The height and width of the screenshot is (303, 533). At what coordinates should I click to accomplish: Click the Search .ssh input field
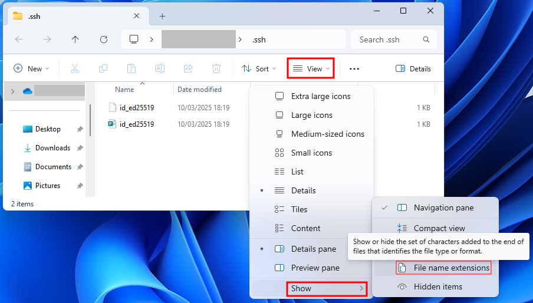[389, 39]
